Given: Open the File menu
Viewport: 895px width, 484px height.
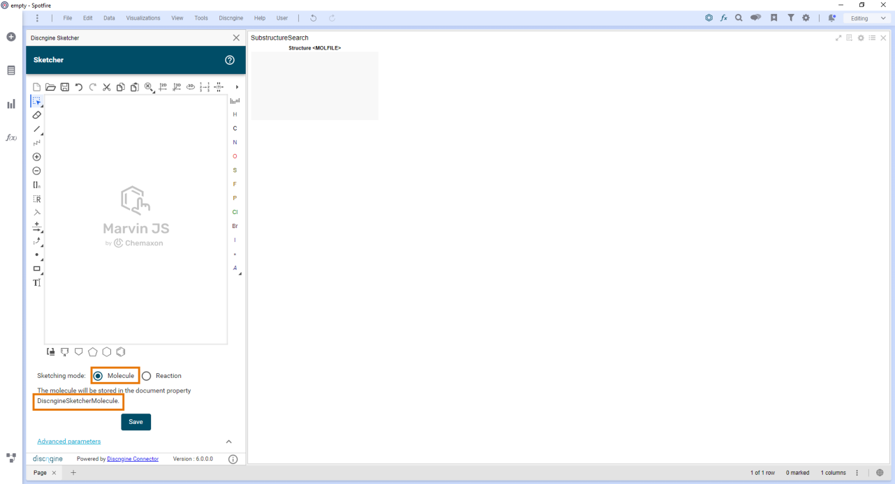Looking at the screenshot, I should (68, 18).
